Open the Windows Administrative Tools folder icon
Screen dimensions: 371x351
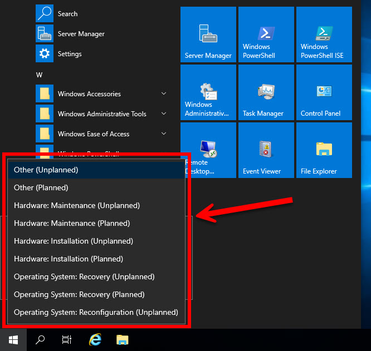click(x=45, y=113)
